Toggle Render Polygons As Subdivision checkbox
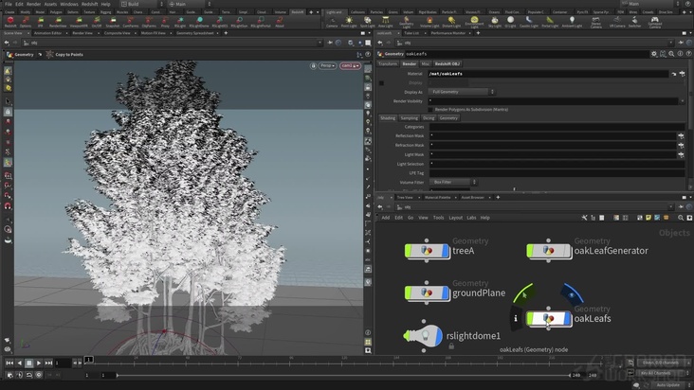This screenshot has width=694, height=390. pyautogui.click(x=430, y=110)
